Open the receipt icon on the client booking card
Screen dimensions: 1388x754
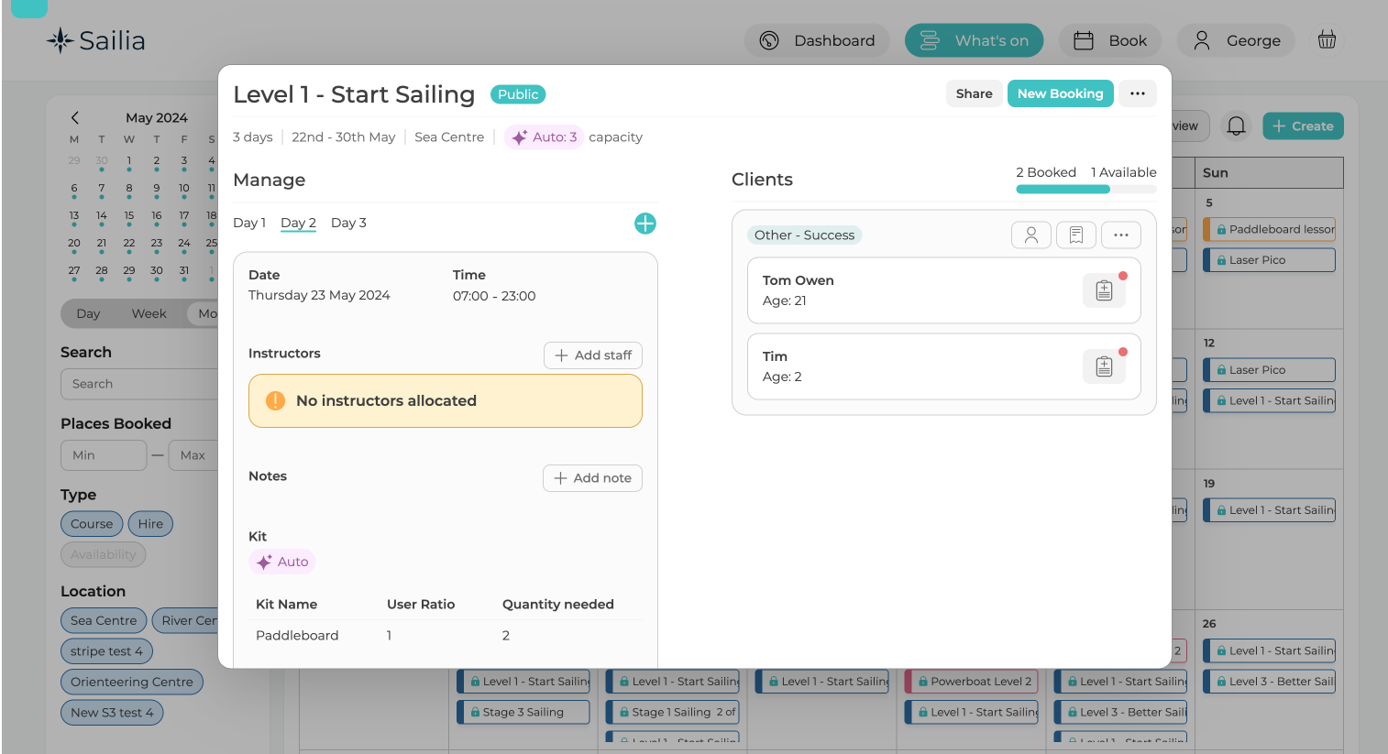tap(1076, 235)
